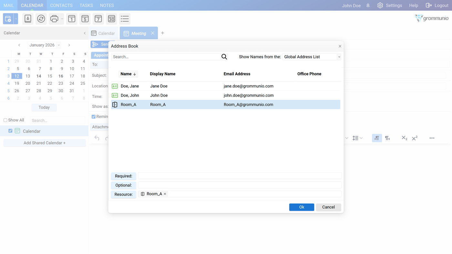
Task: Select the Doe, John row
Action: coord(226,95)
